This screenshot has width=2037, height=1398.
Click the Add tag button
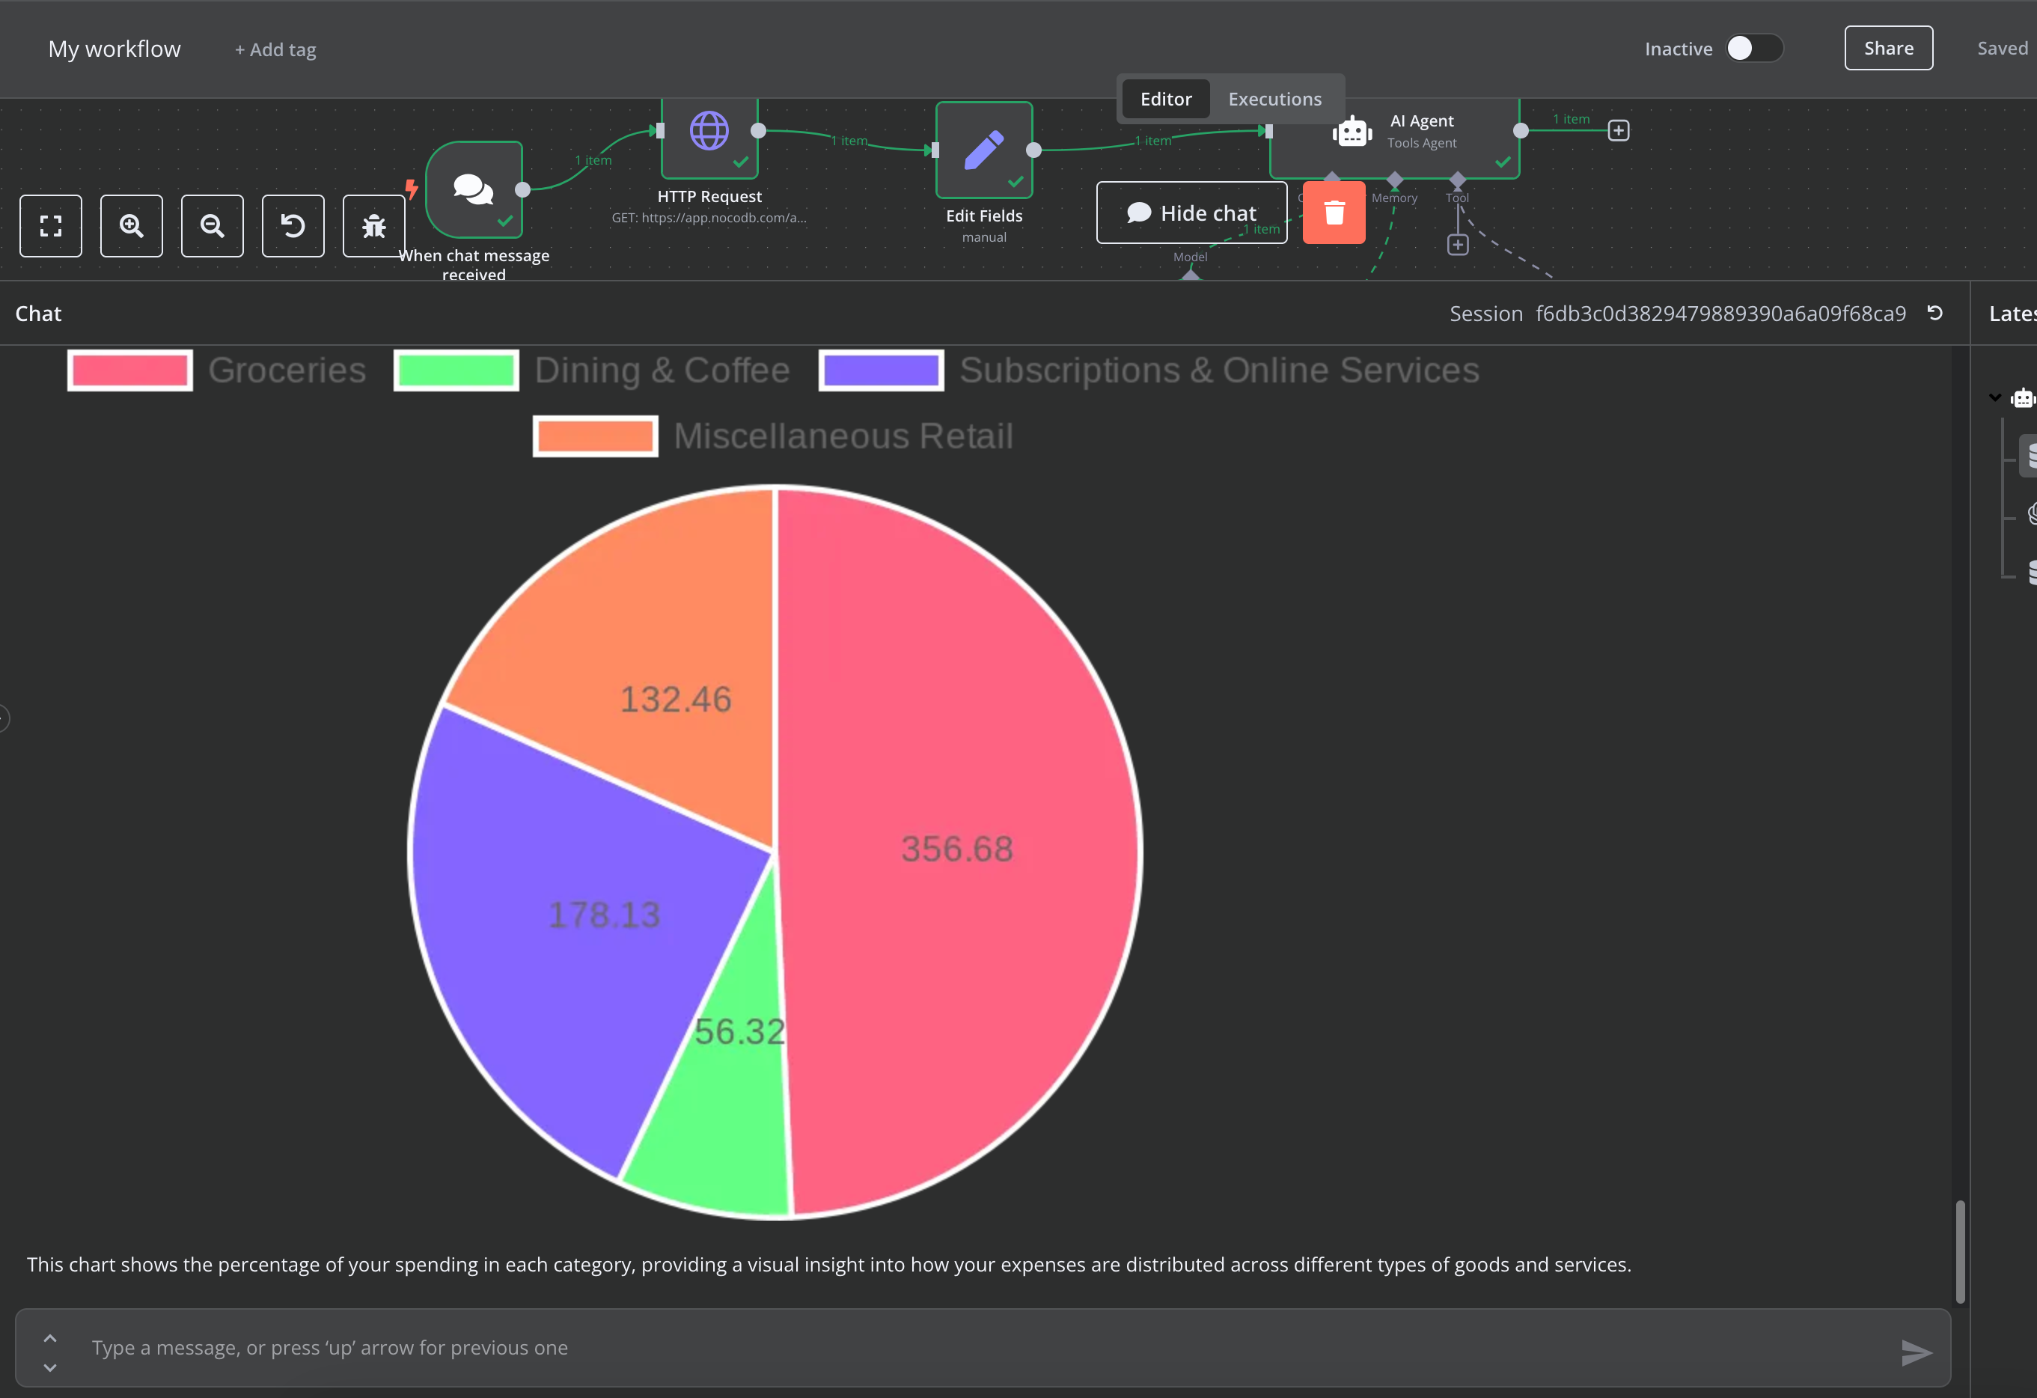point(274,48)
